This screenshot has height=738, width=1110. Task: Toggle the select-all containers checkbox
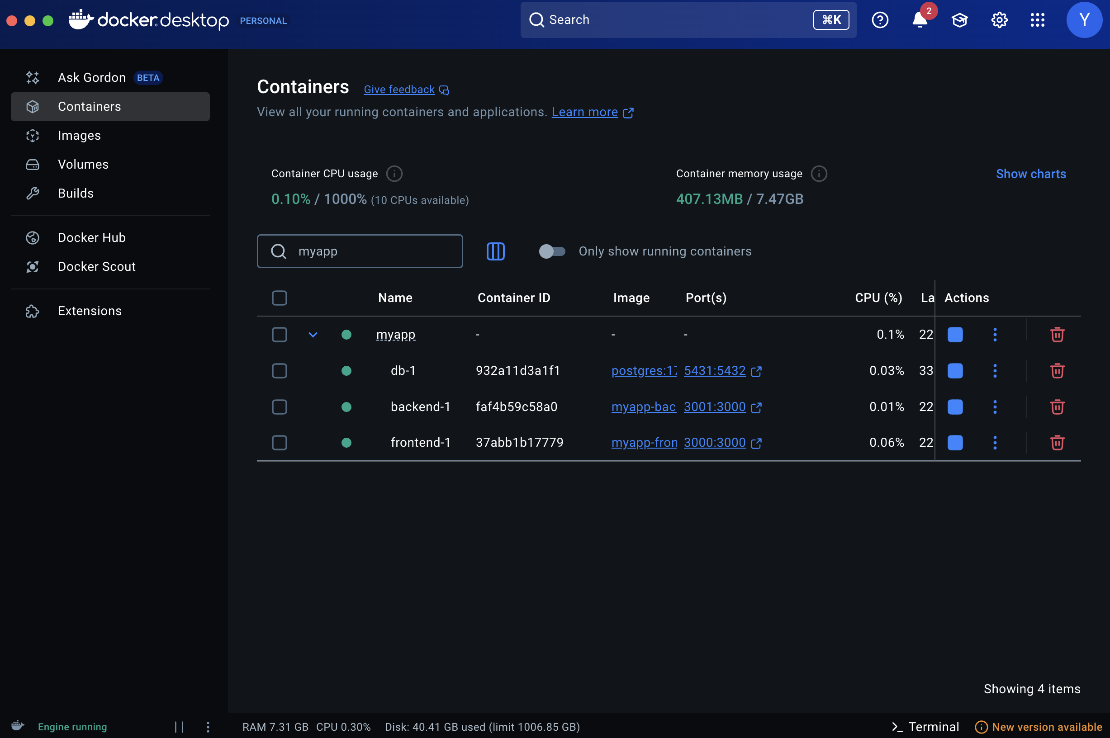click(x=279, y=298)
